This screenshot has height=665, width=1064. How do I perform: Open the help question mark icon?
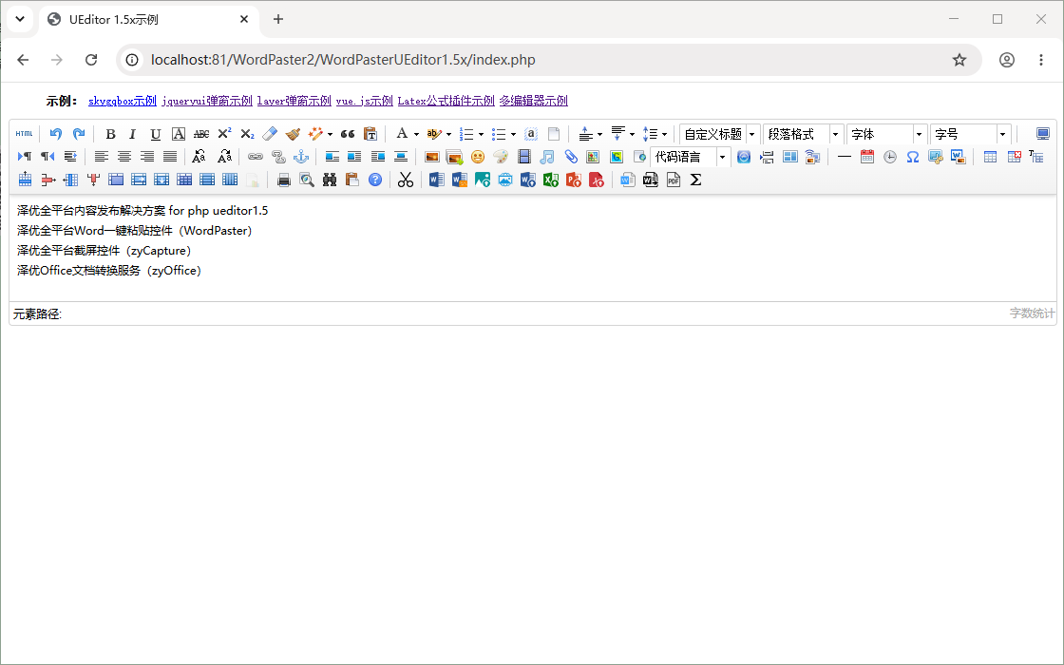(x=375, y=180)
